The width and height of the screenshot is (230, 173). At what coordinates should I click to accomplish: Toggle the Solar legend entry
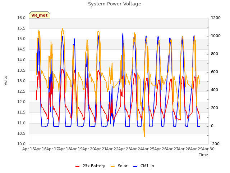click(x=119, y=166)
